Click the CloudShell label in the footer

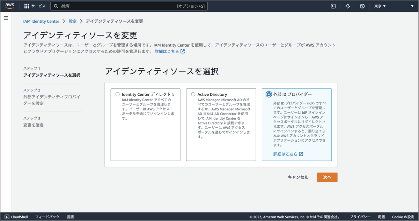point(19,217)
